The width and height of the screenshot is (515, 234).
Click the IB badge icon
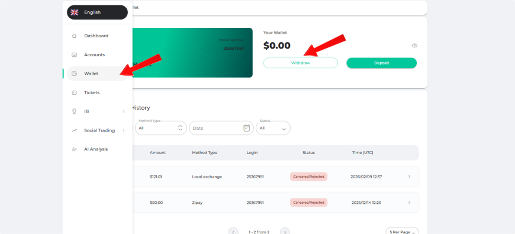(x=74, y=111)
